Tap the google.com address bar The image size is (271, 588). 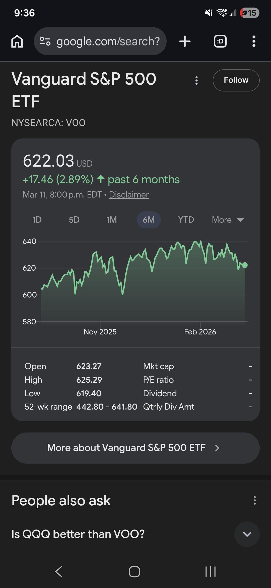tap(108, 41)
